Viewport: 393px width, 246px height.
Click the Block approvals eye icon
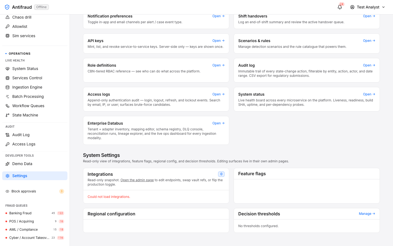[7, 191]
